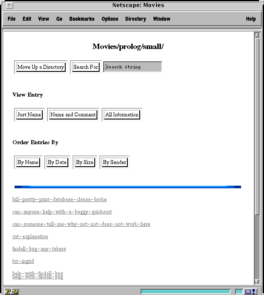This screenshot has height=295, width=264.
Task: Sort entries By Sender
Action: [x=115, y=162]
